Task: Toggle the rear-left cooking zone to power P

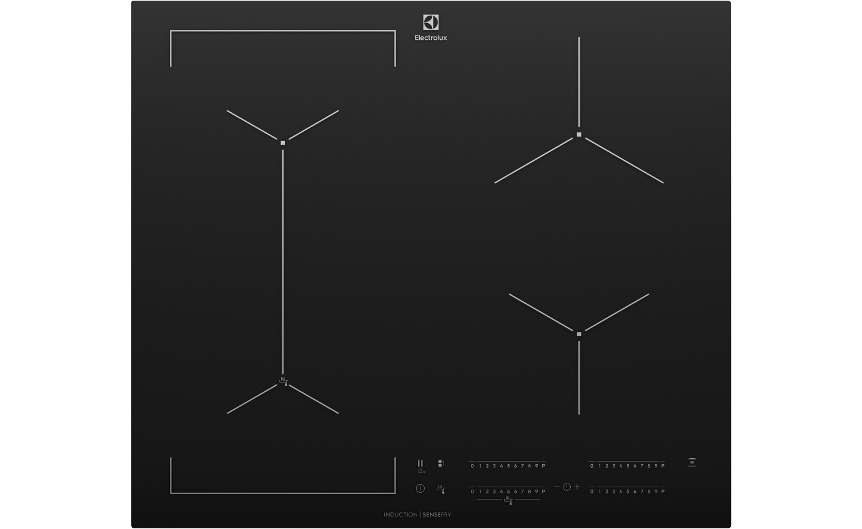Action: tap(543, 465)
